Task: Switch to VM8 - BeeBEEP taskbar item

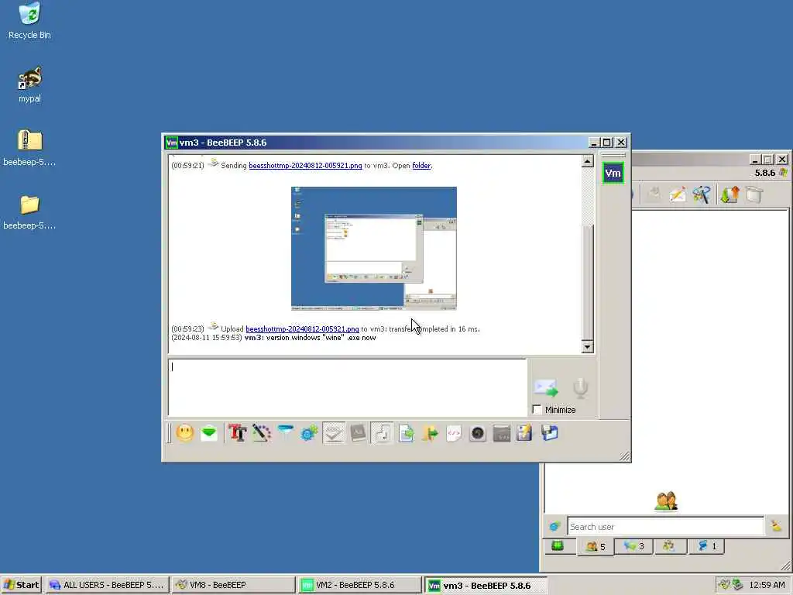Action: pyautogui.click(x=233, y=585)
